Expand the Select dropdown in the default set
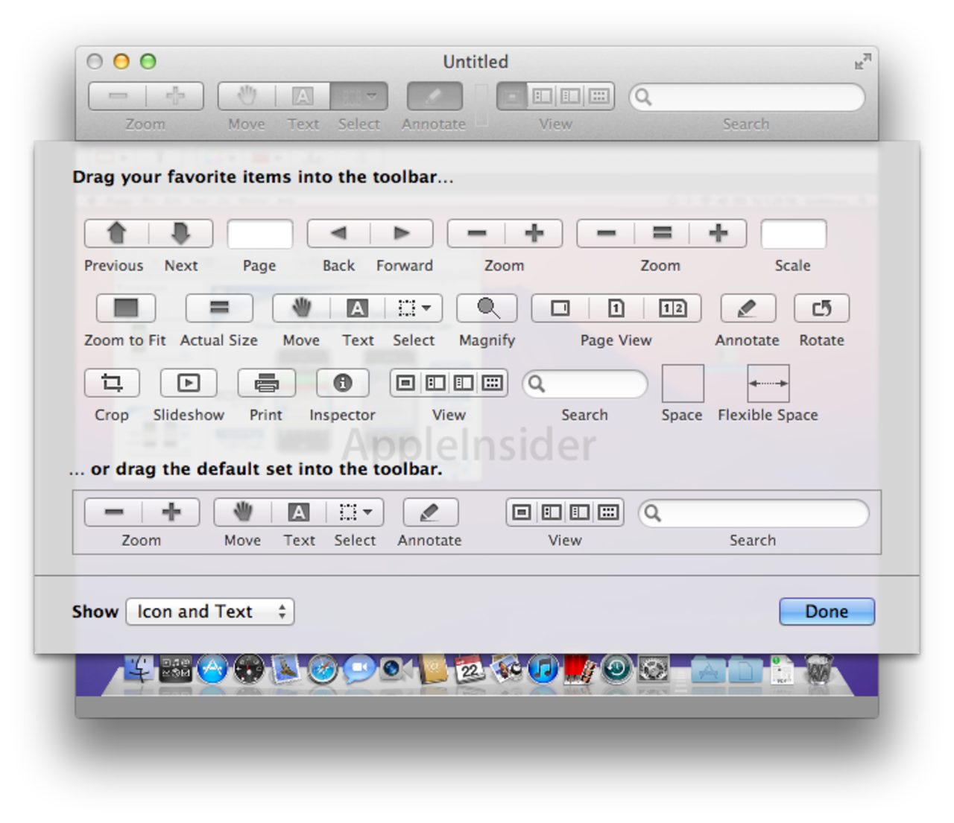 356,512
